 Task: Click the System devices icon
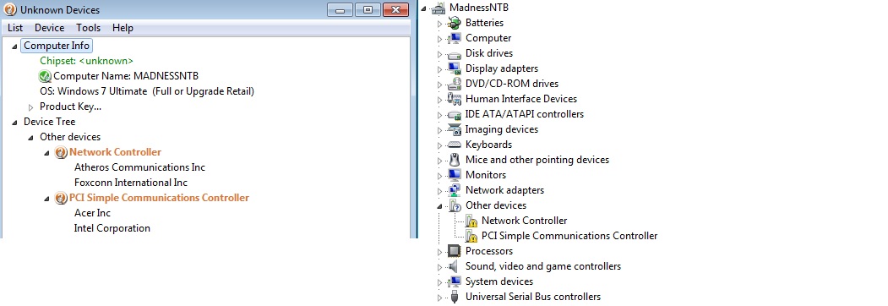[x=455, y=281]
